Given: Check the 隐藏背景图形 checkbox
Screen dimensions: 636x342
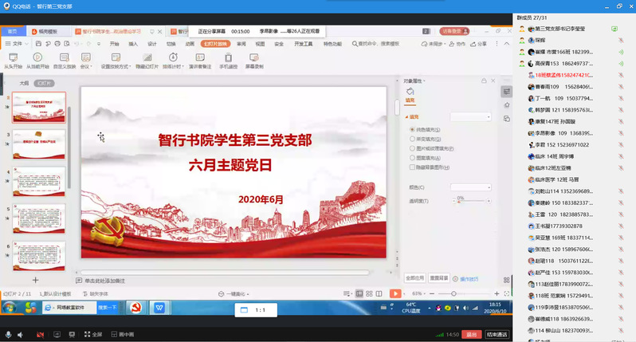Looking at the screenshot, I should [x=410, y=167].
